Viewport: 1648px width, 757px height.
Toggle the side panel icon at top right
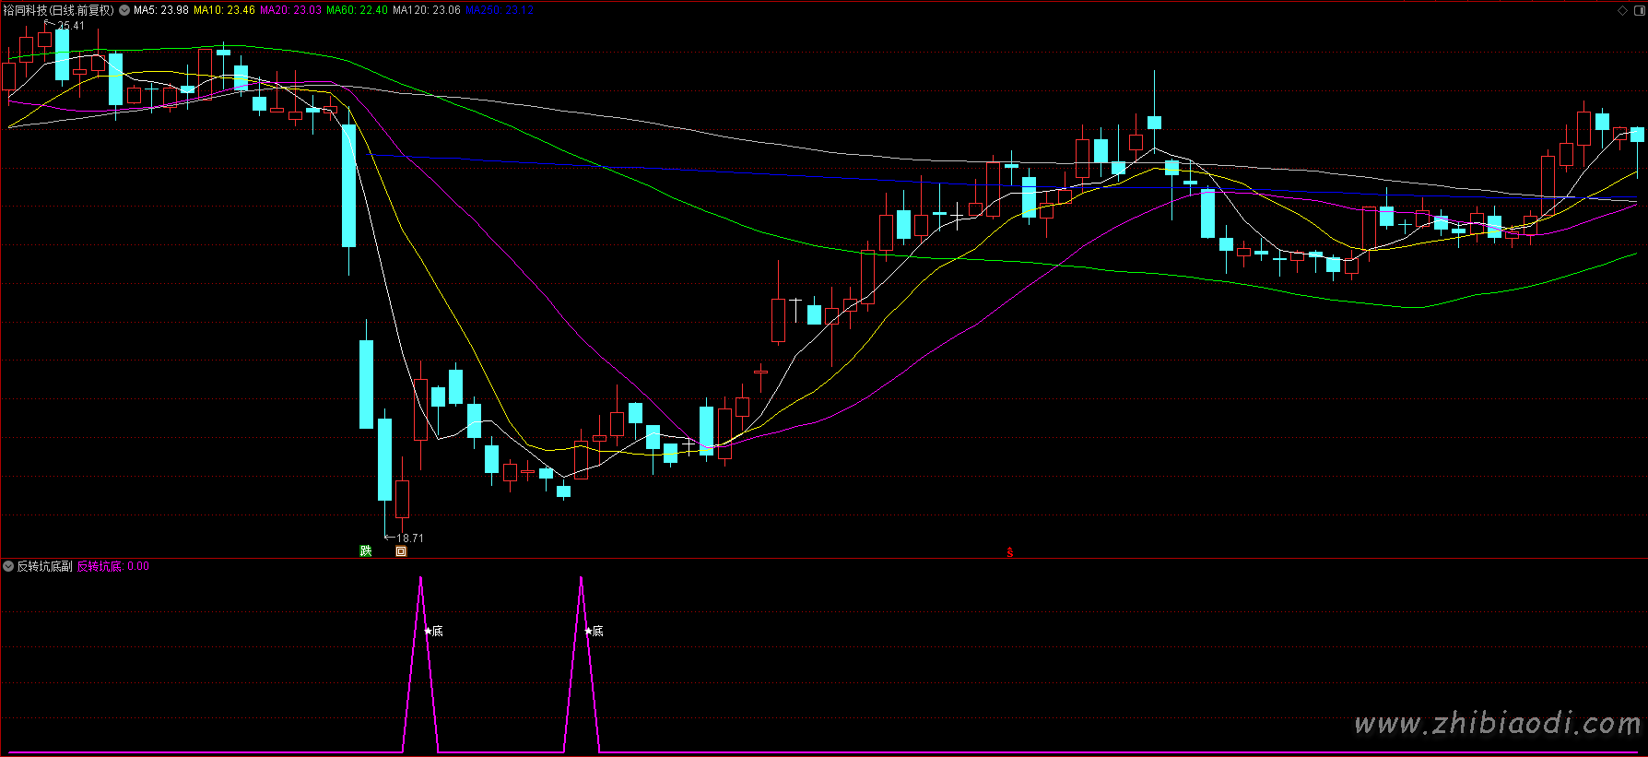[x=1638, y=10]
